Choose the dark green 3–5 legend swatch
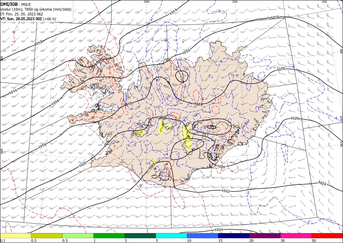This screenshot has height=243, width=343. click(x=140, y=235)
